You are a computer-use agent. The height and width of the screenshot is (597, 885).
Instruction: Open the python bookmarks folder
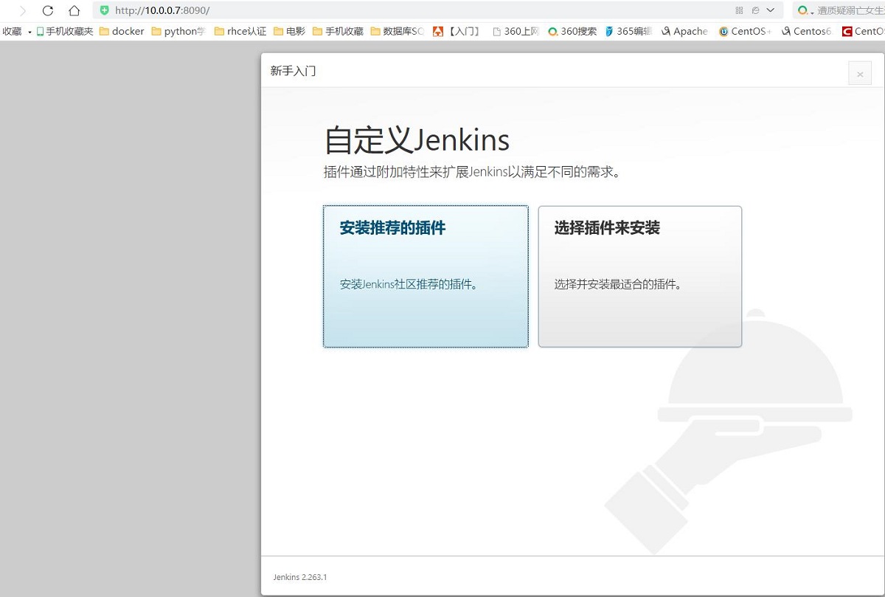click(x=179, y=32)
